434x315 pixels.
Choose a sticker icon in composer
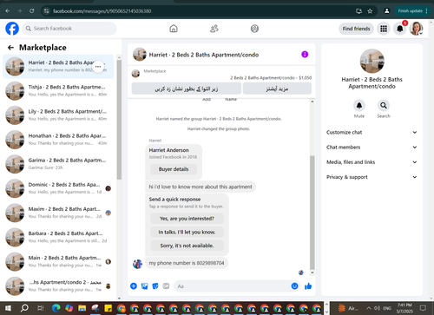tap(155, 286)
